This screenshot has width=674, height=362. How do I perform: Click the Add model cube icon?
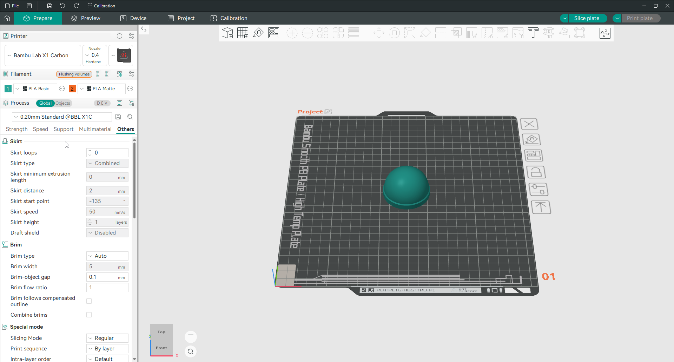[x=227, y=33]
